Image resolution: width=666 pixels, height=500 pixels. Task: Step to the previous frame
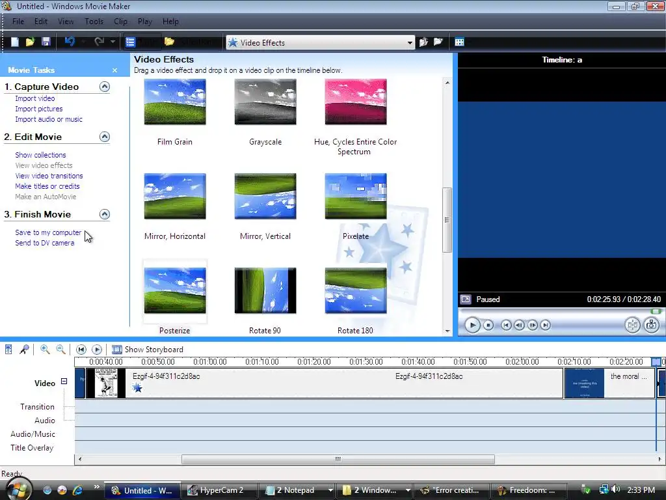click(x=519, y=326)
